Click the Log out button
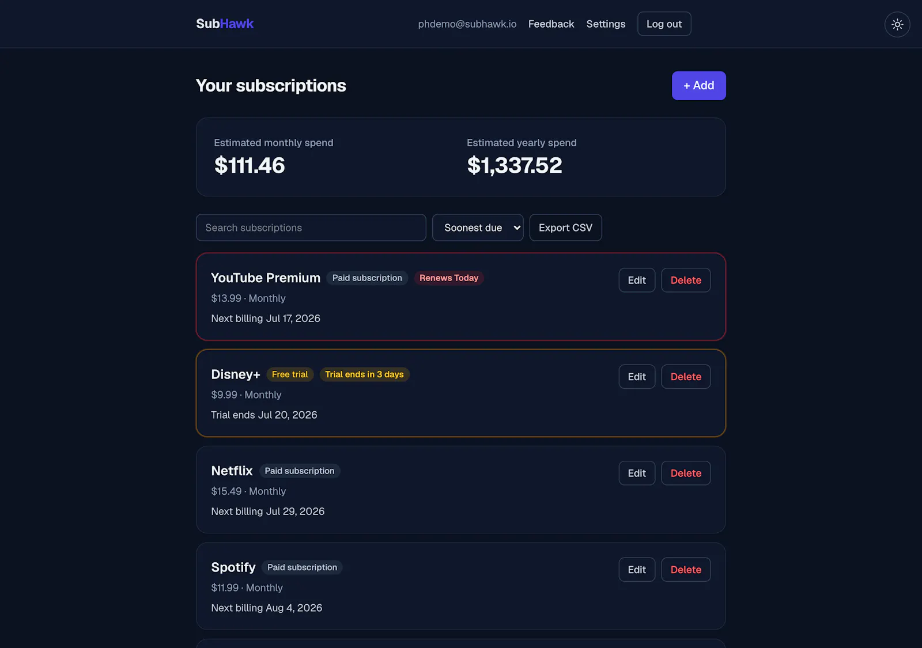922x648 pixels. [664, 24]
